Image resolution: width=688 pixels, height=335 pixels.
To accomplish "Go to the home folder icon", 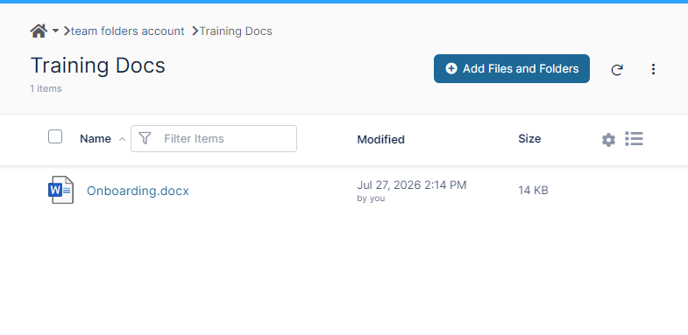I will pyautogui.click(x=39, y=31).
